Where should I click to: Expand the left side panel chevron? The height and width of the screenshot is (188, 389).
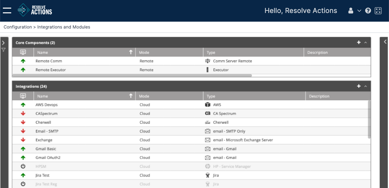click(x=3, y=43)
